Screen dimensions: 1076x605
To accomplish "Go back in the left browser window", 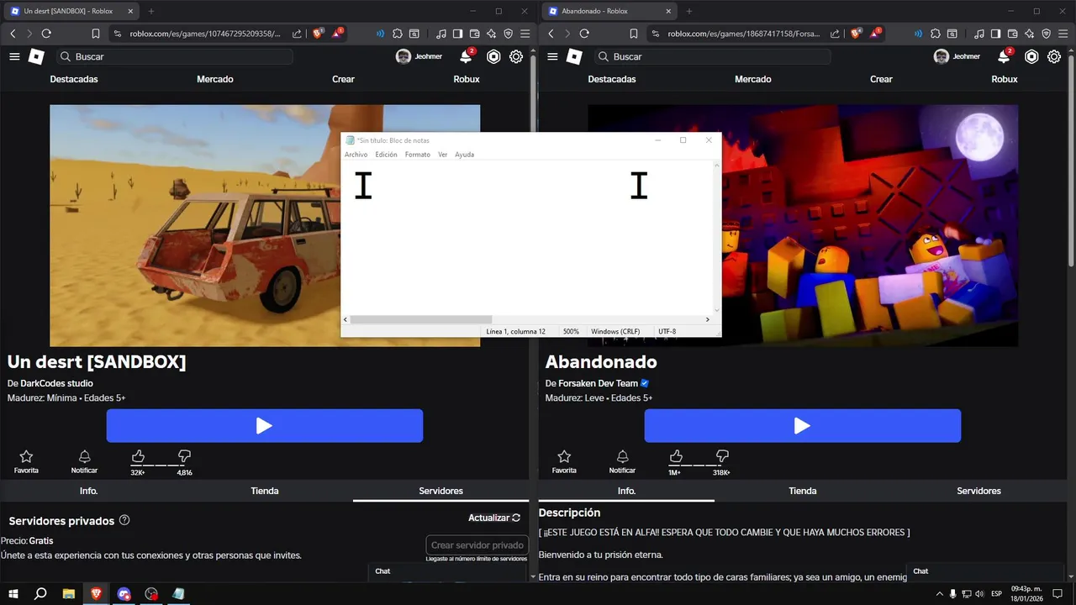I will point(13,34).
